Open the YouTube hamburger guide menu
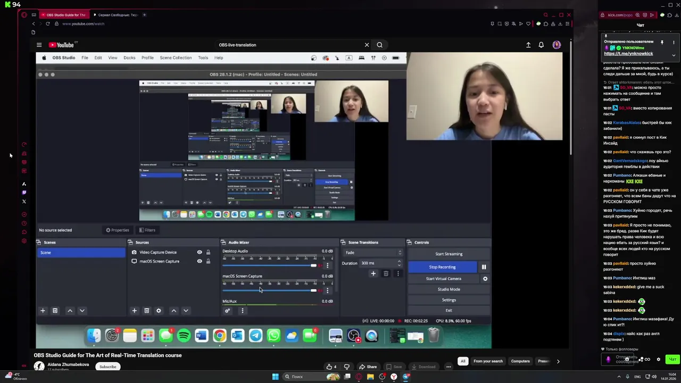This screenshot has width=681, height=383. point(39,45)
